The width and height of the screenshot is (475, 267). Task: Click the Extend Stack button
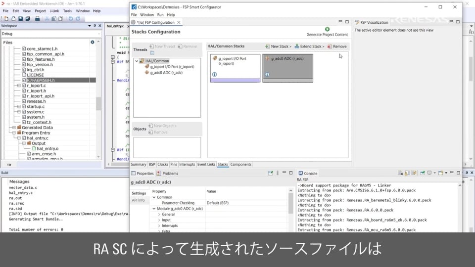tap(309, 46)
